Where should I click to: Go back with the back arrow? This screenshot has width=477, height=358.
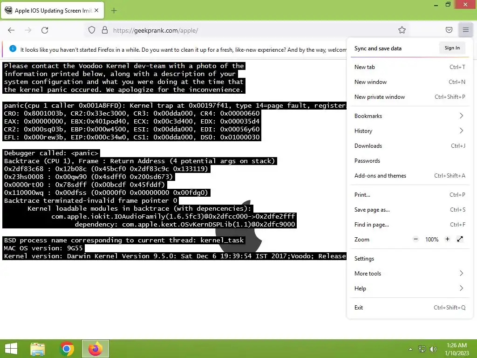point(11,30)
